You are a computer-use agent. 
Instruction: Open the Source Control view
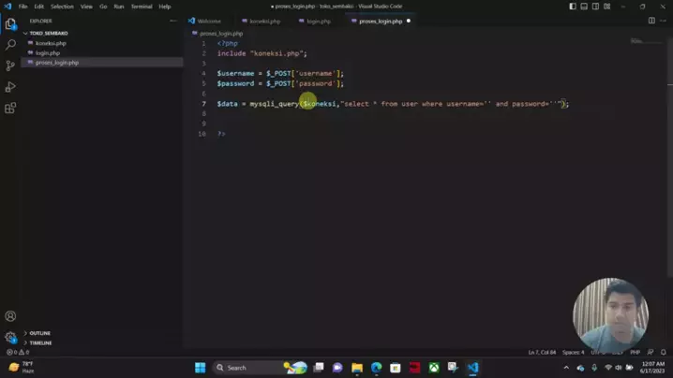11,65
